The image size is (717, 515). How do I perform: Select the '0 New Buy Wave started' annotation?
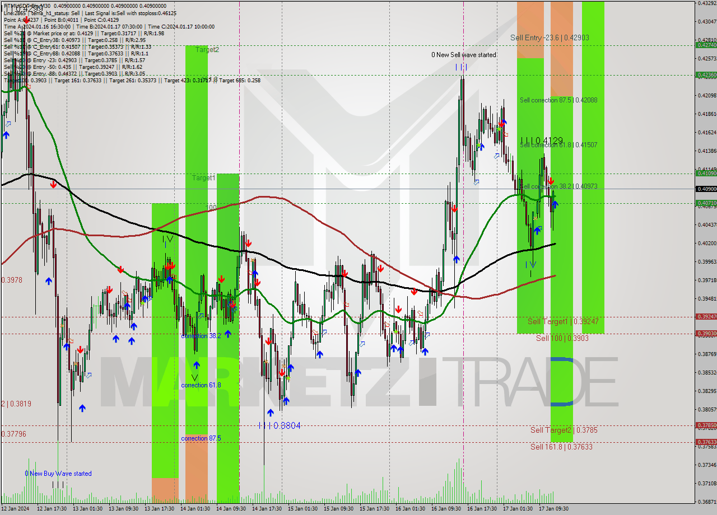(x=58, y=474)
